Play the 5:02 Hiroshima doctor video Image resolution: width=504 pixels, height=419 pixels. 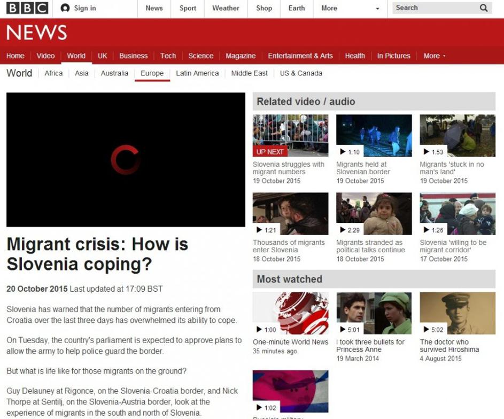457,313
